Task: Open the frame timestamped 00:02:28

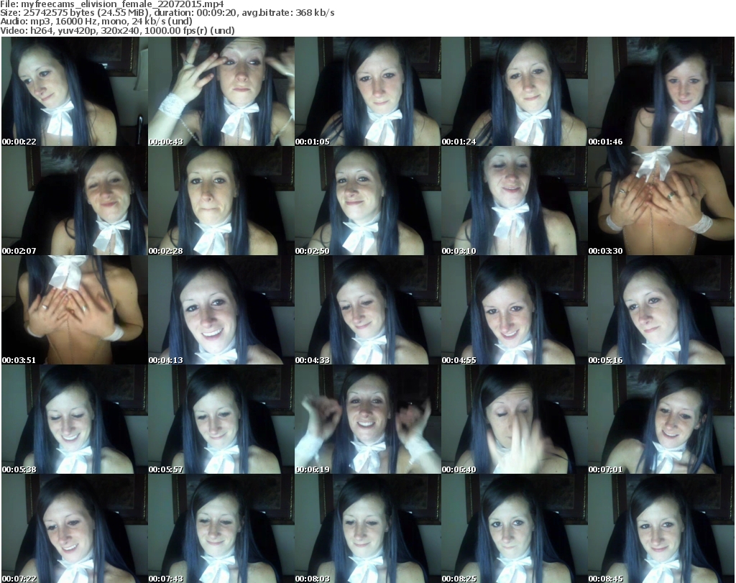Action: 221,201
